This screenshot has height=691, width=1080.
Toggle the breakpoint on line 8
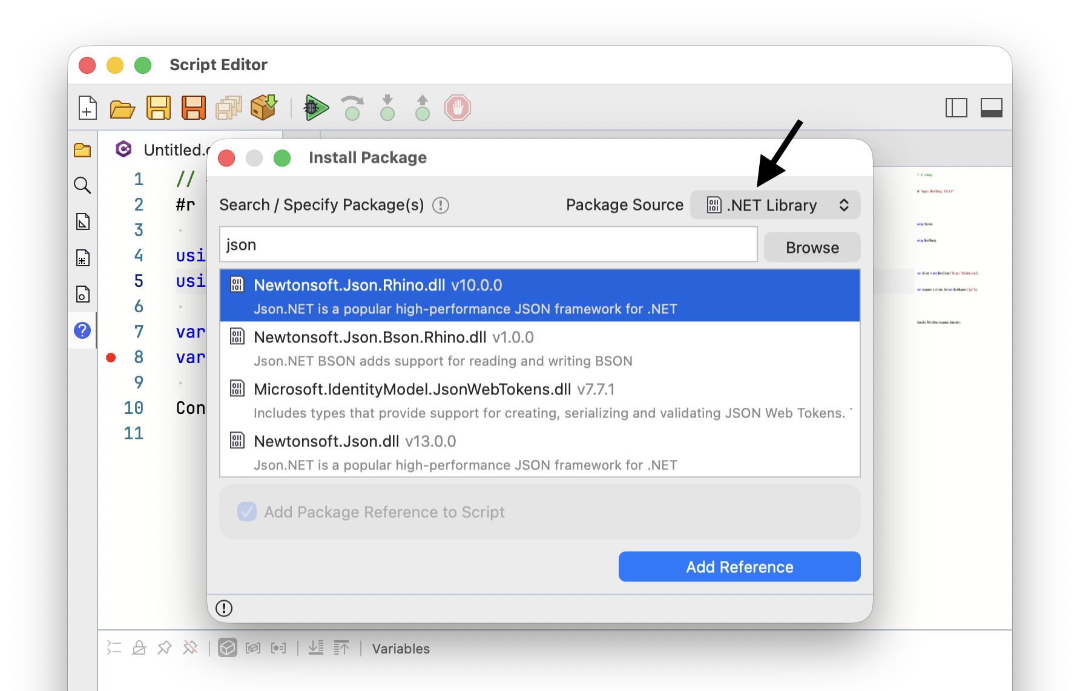[x=111, y=358]
